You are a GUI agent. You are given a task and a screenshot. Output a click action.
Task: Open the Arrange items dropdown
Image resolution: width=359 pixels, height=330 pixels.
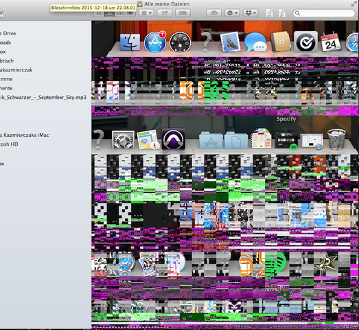tap(146, 13)
